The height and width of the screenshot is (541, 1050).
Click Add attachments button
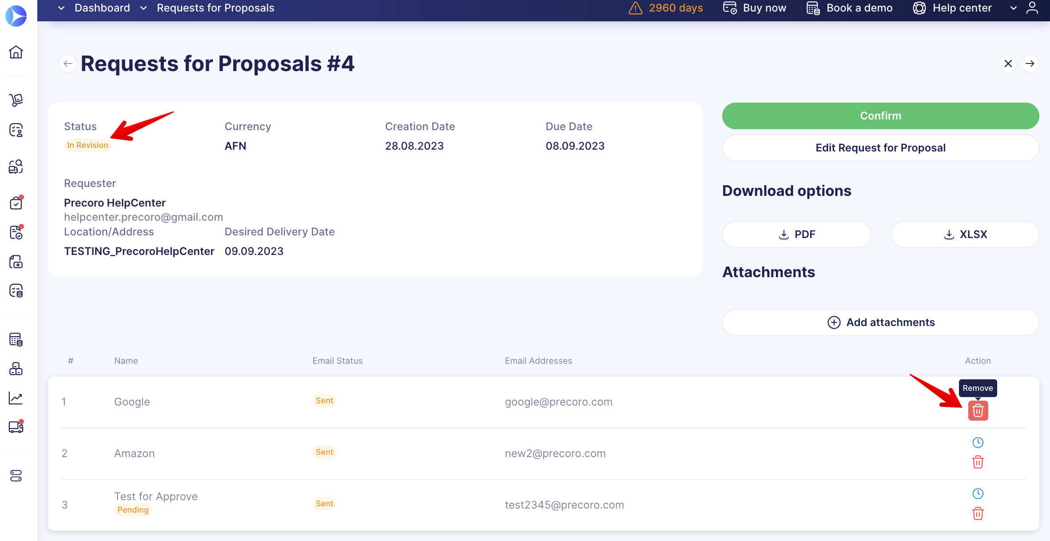click(x=880, y=322)
